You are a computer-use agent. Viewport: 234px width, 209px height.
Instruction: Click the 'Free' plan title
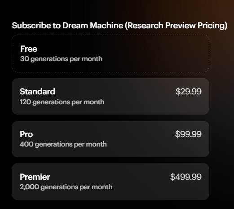pyautogui.click(x=29, y=49)
